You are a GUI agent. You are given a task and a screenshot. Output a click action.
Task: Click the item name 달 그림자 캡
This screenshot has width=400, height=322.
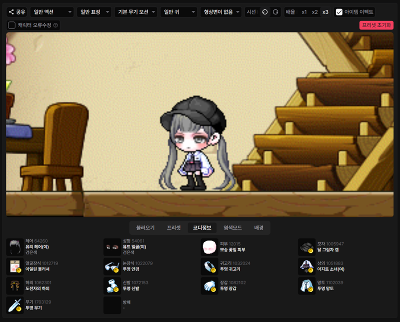(x=328, y=250)
